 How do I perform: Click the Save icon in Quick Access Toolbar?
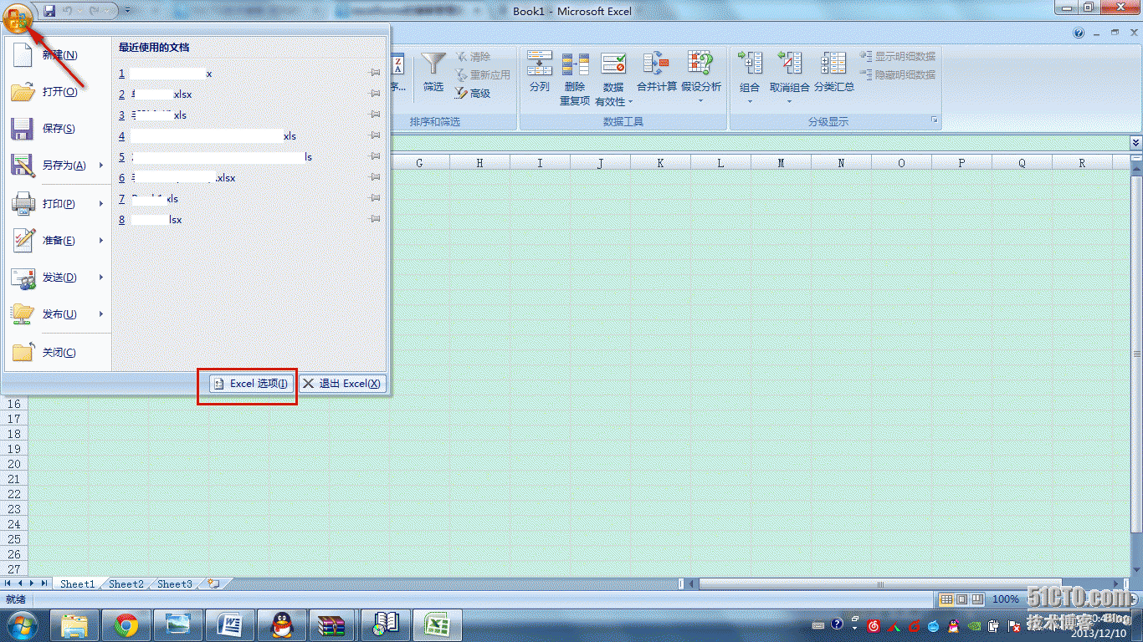pos(49,11)
